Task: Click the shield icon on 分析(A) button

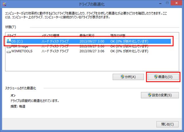Action: pyautogui.click(x=122, y=77)
